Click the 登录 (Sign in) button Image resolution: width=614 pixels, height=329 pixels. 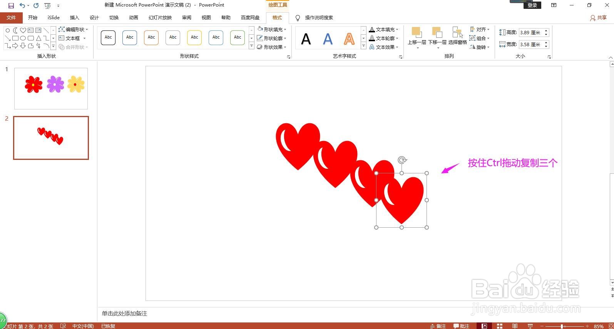pos(532,5)
